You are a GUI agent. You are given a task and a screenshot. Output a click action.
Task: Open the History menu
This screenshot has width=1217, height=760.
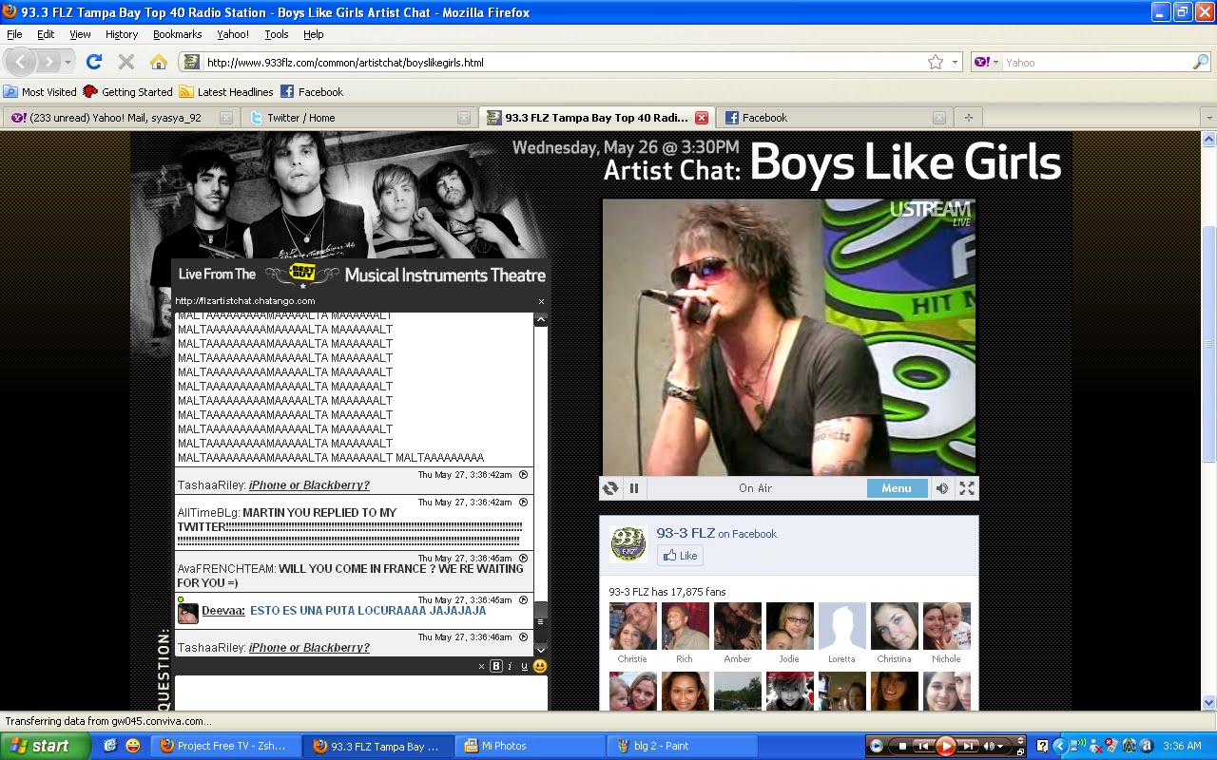pos(122,34)
